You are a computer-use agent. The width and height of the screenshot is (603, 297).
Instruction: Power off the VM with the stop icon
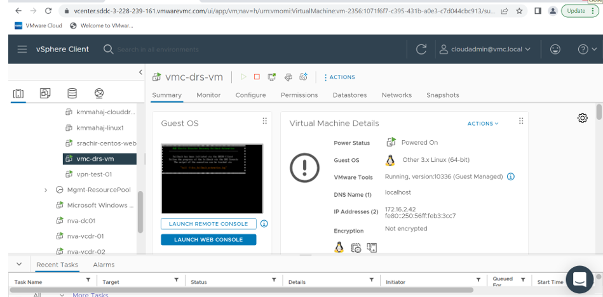point(257,77)
